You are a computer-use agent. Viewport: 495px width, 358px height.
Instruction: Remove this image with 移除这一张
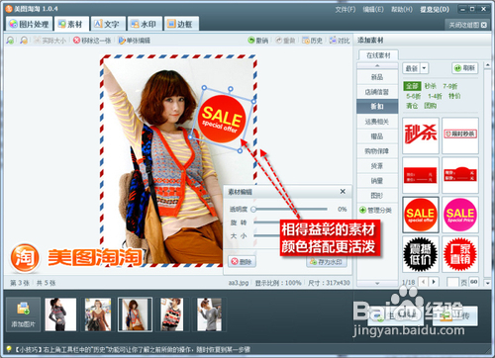(92, 41)
